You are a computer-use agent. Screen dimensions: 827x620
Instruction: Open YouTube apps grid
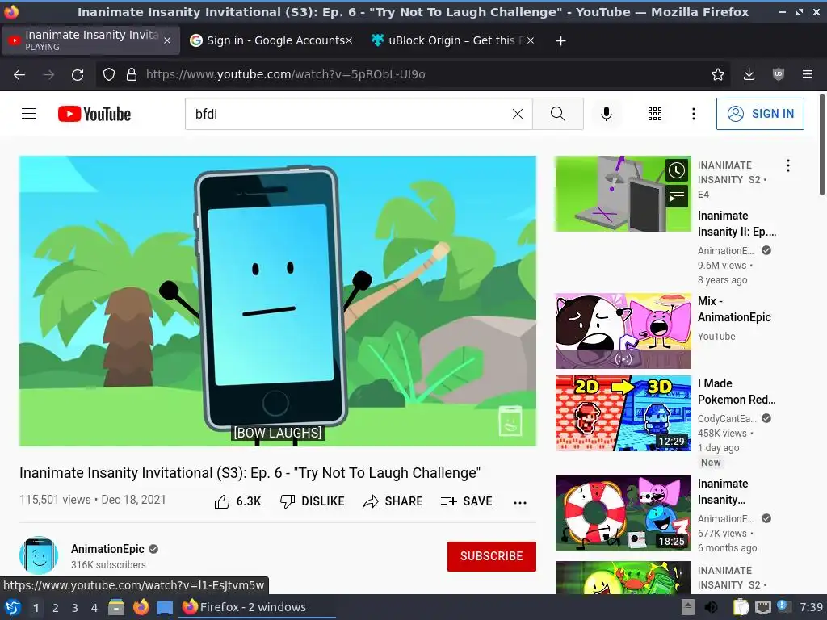(654, 114)
